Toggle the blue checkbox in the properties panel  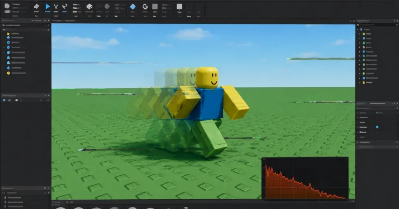(377, 127)
